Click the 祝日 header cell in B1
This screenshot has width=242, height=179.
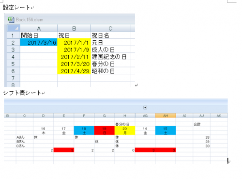coord(74,35)
